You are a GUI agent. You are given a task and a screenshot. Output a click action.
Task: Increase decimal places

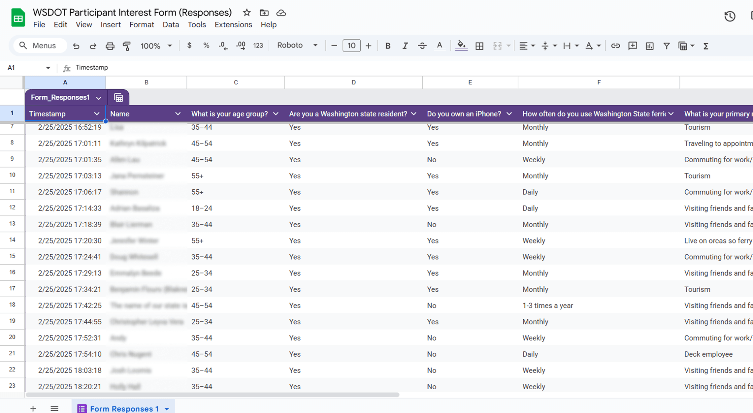click(x=241, y=46)
